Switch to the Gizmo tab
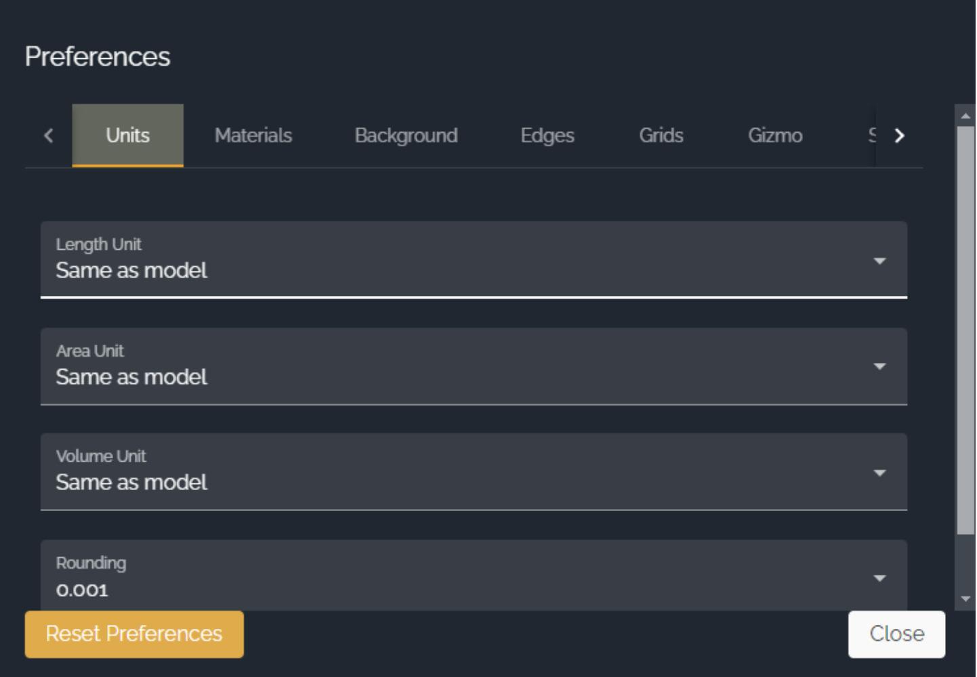Image resolution: width=977 pixels, height=677 pixels. pyautogui.click(x=775, y=135)
